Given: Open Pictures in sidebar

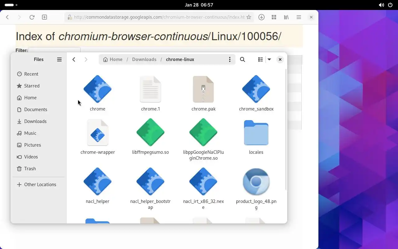Looking at the screenshot, I should click(x=39, y=145).
